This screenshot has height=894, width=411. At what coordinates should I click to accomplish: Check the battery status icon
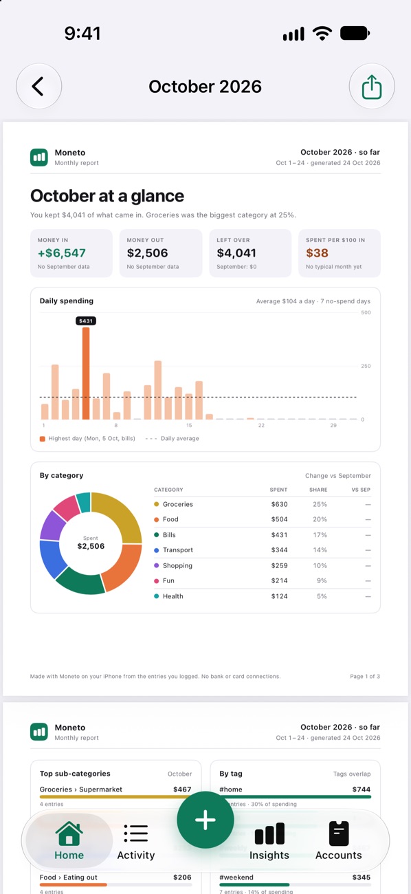tap(355, 33)
